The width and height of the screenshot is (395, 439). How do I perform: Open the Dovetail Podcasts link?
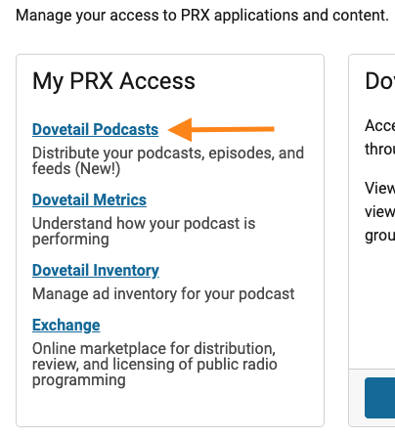pos(95,129)
